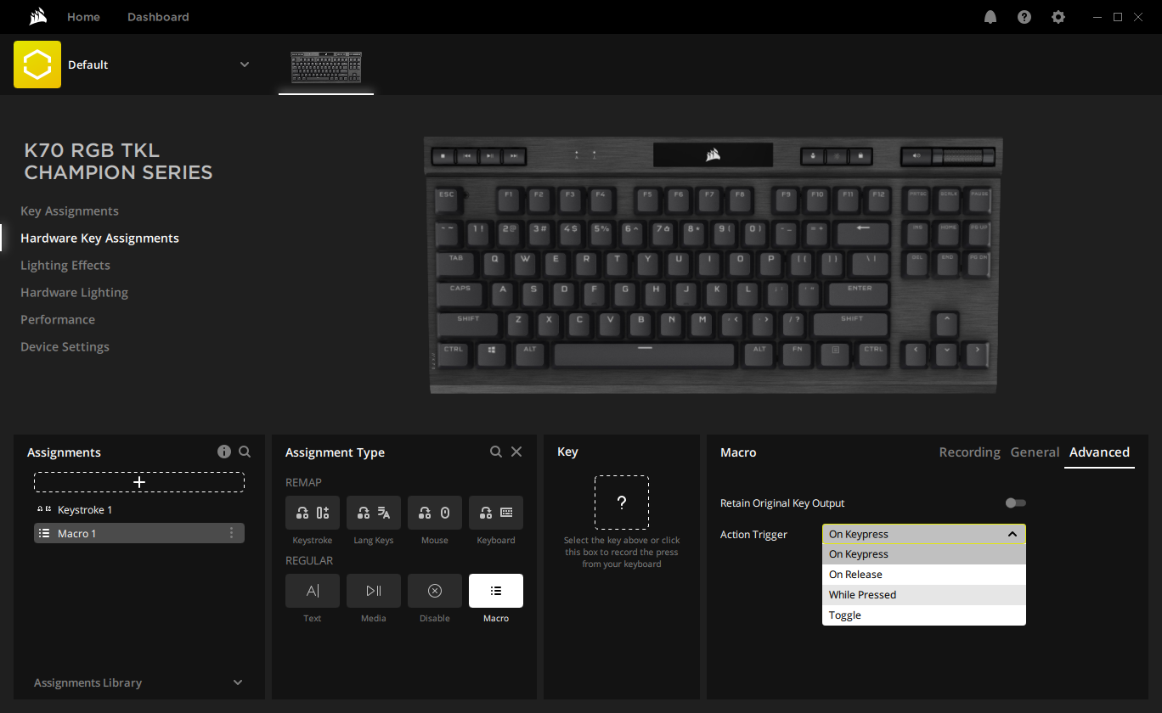
Task: Click the Assignments info icon
Action: coord(224,452)
